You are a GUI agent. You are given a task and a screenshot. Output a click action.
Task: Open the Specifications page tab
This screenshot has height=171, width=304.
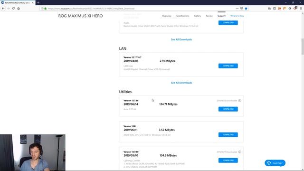(x=182, y=16)
